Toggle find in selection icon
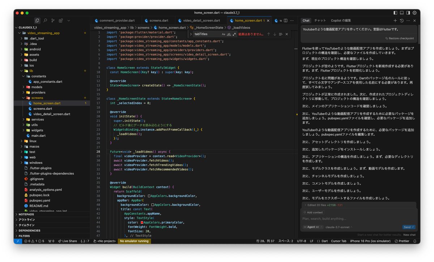 point(281,34)
